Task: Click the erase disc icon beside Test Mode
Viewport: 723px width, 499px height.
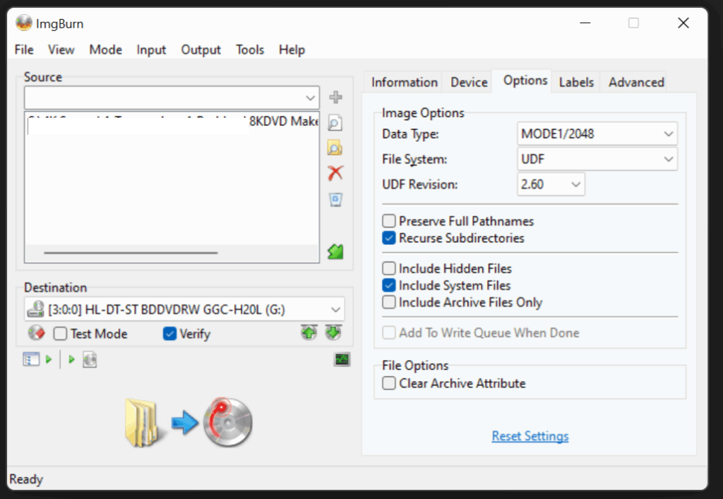Action: [x=36, y=333]
